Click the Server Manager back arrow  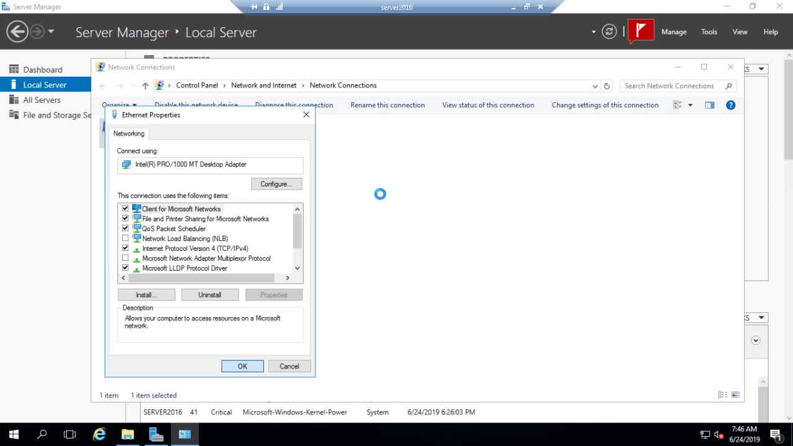coord(17,32)
